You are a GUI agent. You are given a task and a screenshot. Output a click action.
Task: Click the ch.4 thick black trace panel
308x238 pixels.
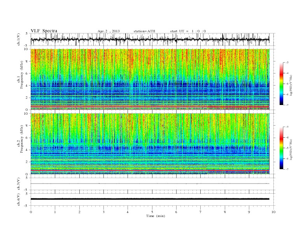click(153, 199)
